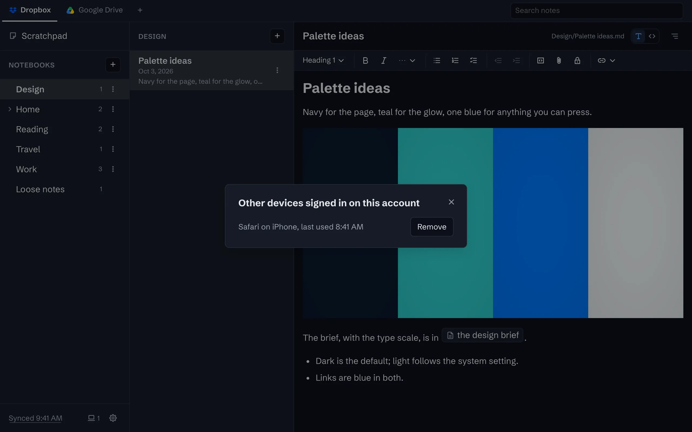This screenshot has width=692, height=432.
Task: Open the link options dropdown arrow
Action: coord(612,60)
